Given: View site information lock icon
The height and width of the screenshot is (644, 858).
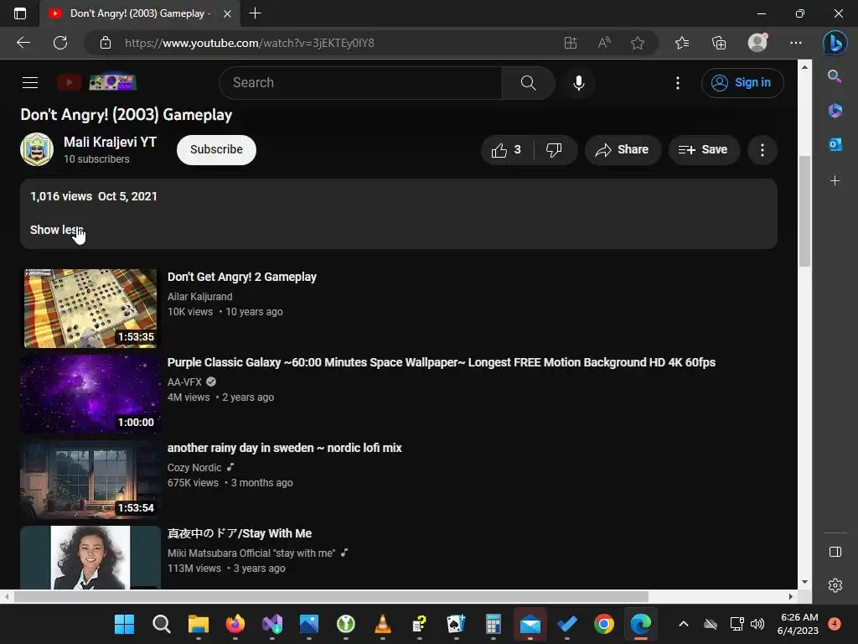Looking at the screenshot, I should coord(106,43).
